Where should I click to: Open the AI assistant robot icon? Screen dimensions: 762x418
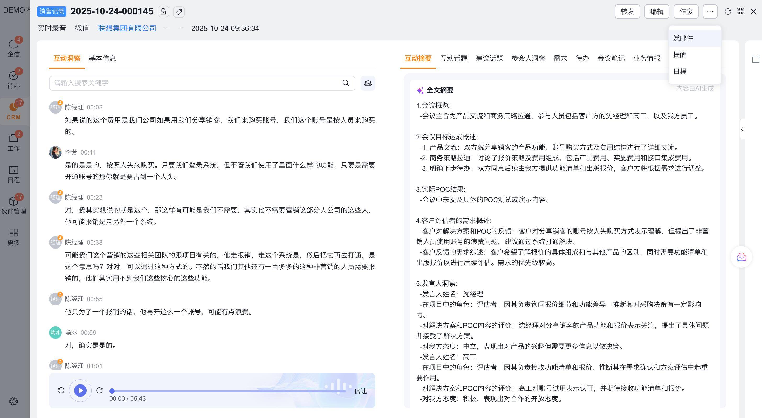pos(741,257)
